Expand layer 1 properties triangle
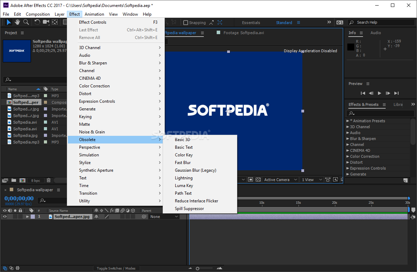The image size is (417, 272). click(27, 217)
